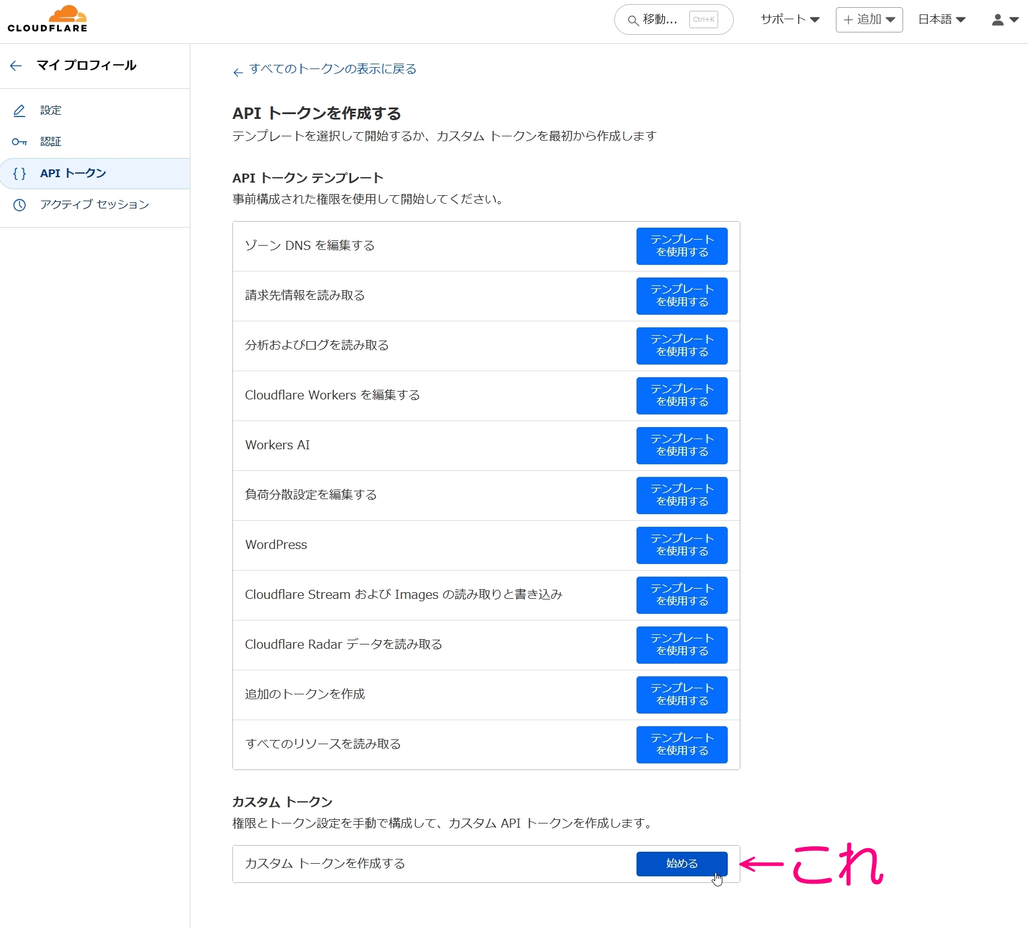The width and height of the screenshot is (1028, 928).
Task: Click the Cloudflare Stream および Images row text
Action: click(x=404, y=595)
